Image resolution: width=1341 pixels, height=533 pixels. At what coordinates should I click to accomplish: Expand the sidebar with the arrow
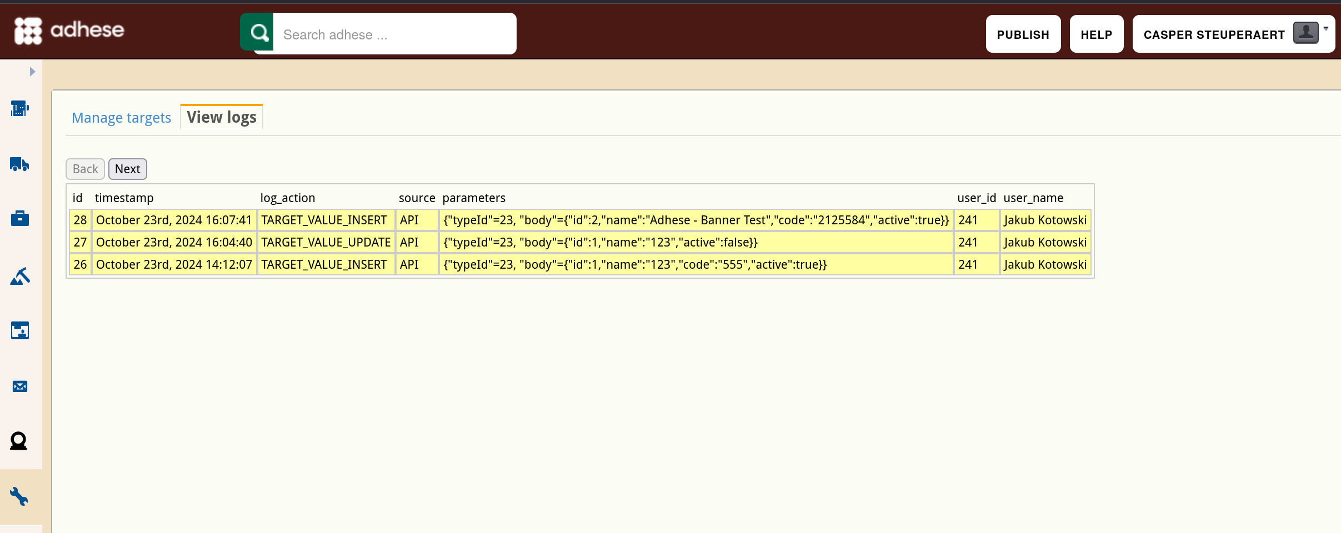tap(32, 72)
